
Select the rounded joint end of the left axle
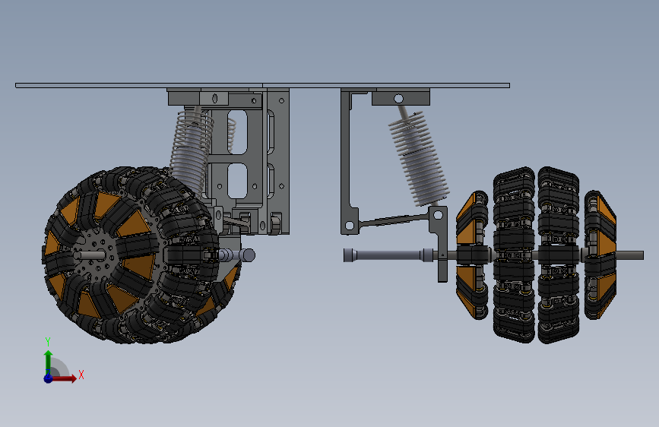[248, 255]
